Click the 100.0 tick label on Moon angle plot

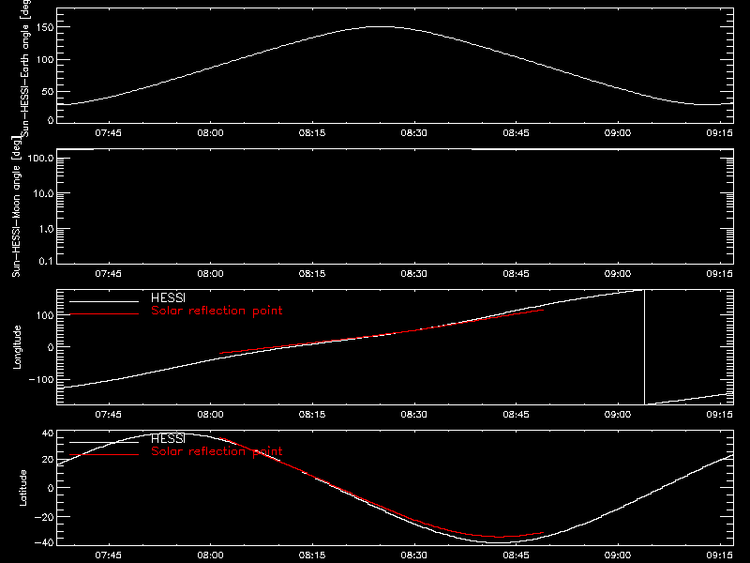click(x=40, y=158)
